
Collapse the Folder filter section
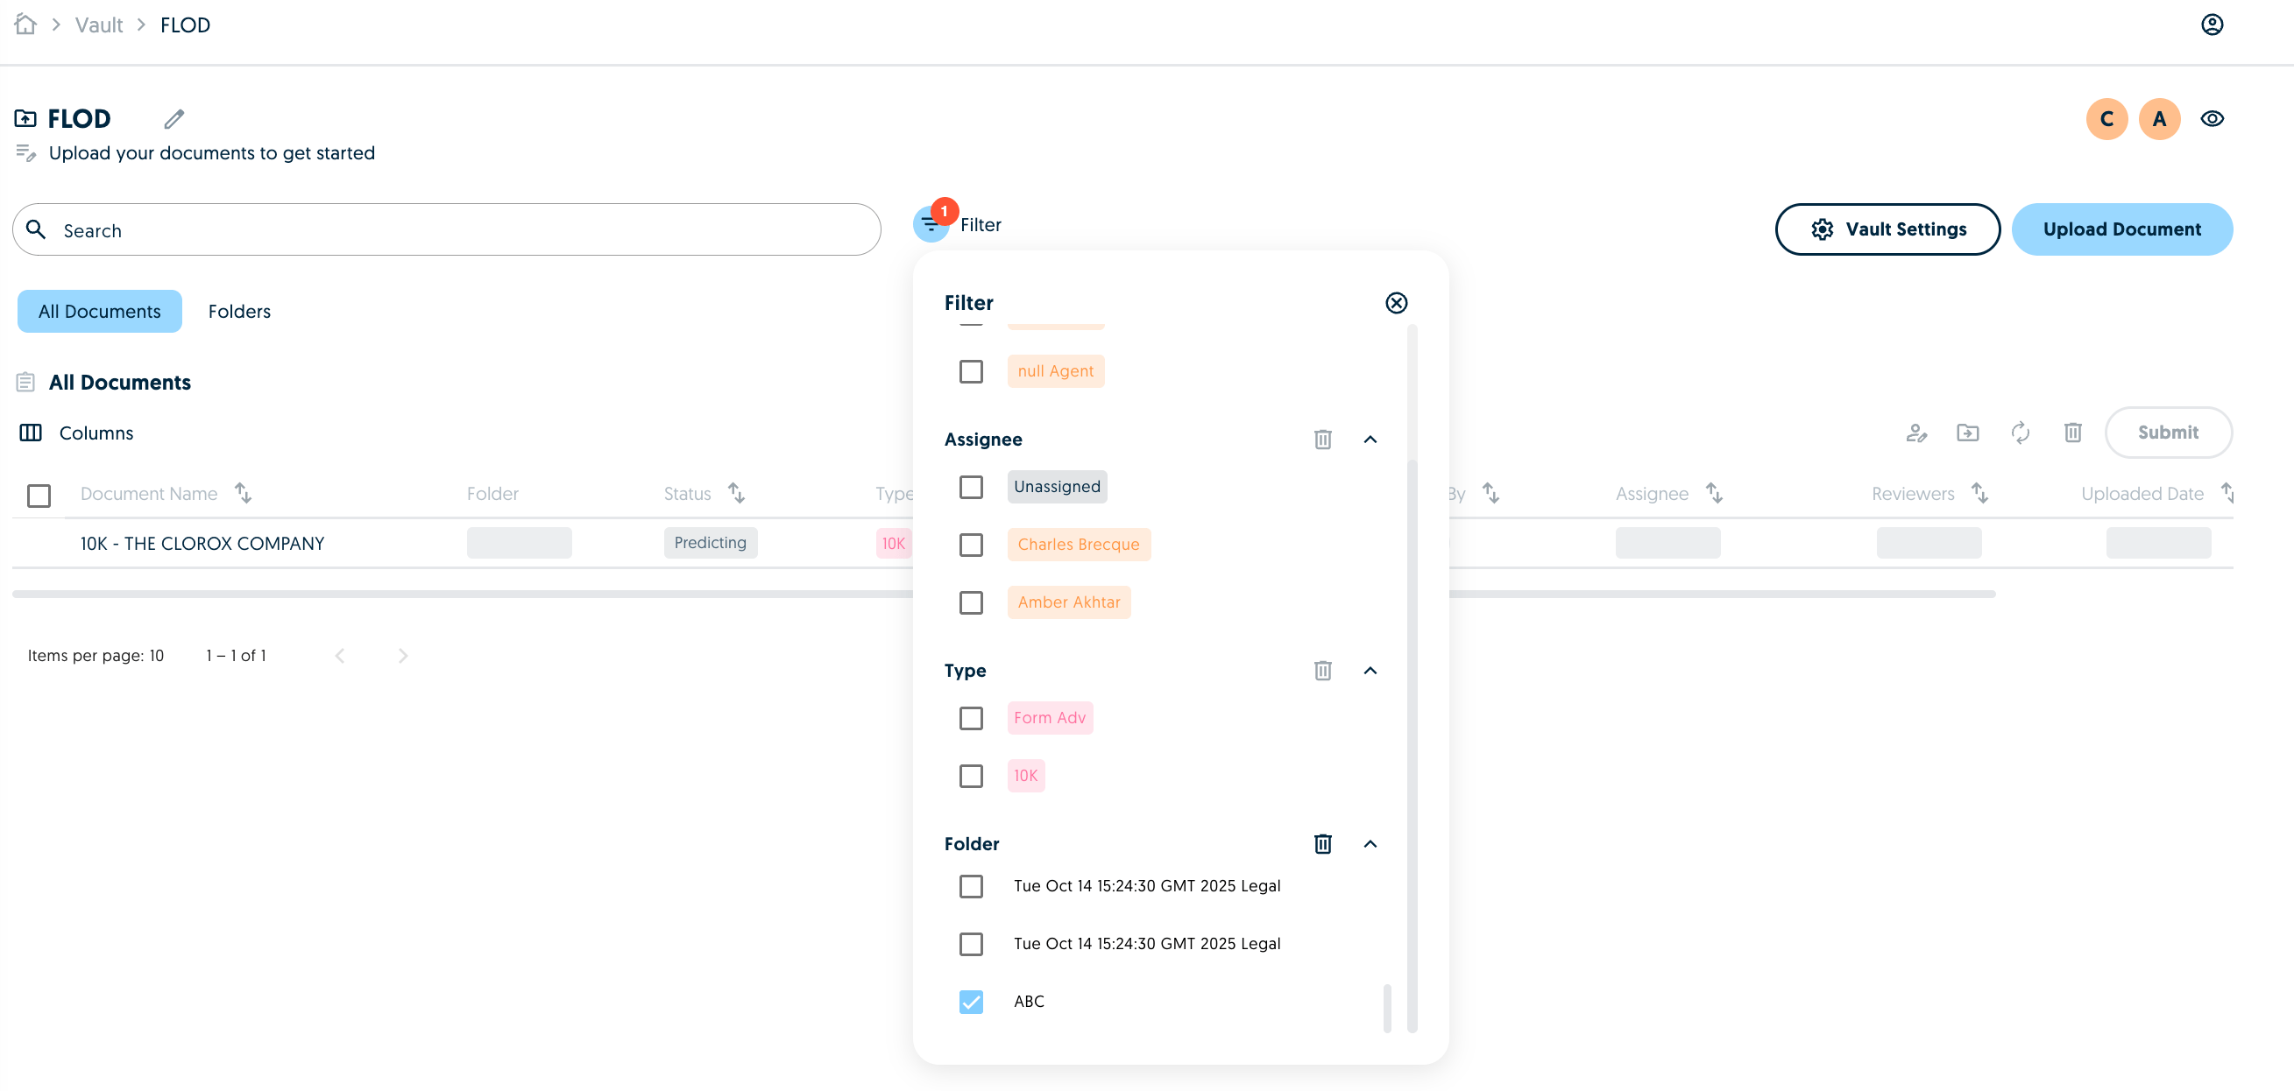point(1370,843)
